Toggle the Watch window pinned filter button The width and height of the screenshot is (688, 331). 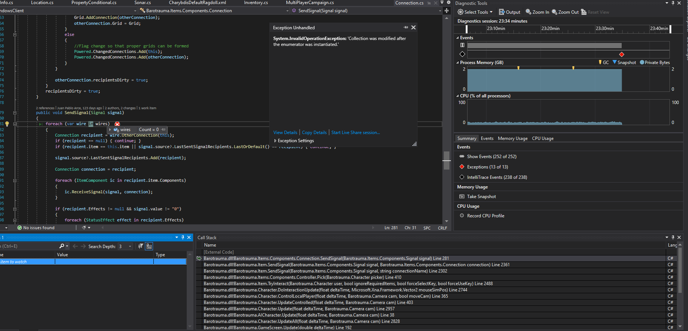point(140,246)
